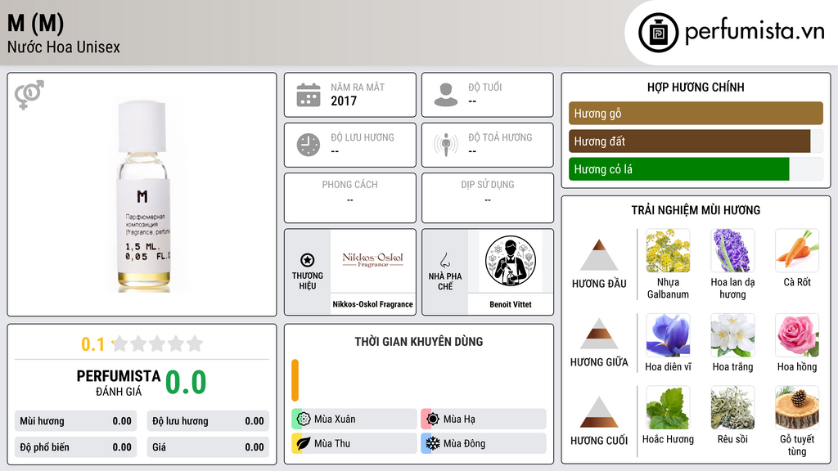Open the Hoa hồng note image

coord(797,334)
